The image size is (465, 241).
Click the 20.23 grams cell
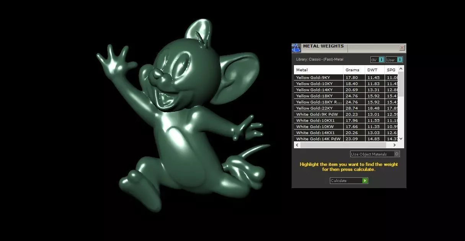(354, 114)
